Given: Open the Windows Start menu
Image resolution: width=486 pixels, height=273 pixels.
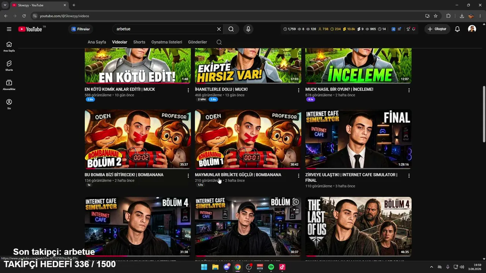Looking at the screenshot, I should tap(204, 267).
